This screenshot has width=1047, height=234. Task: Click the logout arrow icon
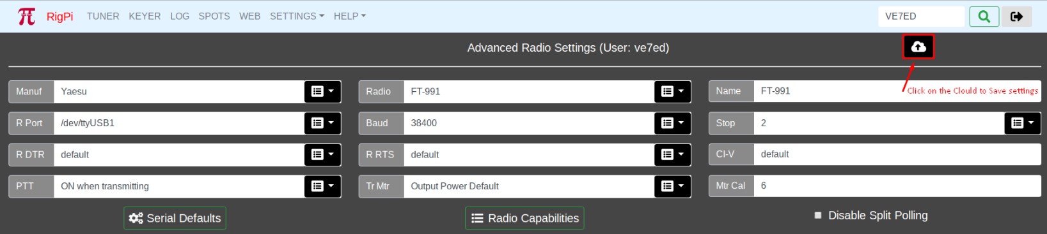coord(1017,17)
